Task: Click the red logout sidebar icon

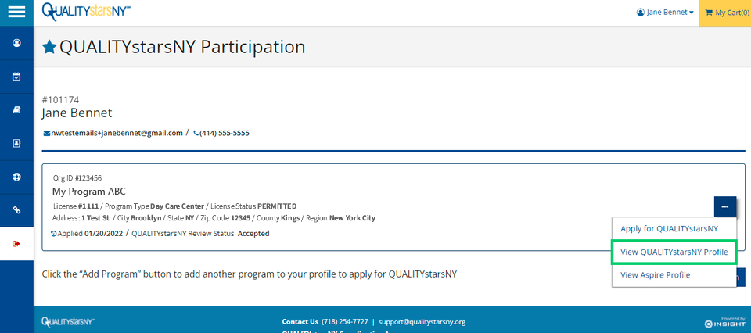Action: pyautogui.click(x=16, y=244)
